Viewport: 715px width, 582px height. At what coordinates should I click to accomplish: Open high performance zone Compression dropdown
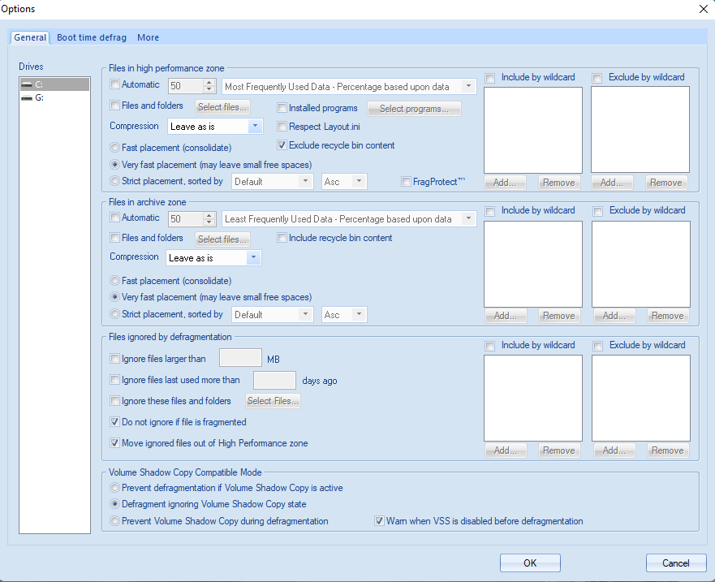point(254,127)
